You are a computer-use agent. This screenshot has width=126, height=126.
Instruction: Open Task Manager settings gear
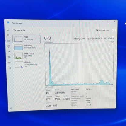tap(11, 108)
